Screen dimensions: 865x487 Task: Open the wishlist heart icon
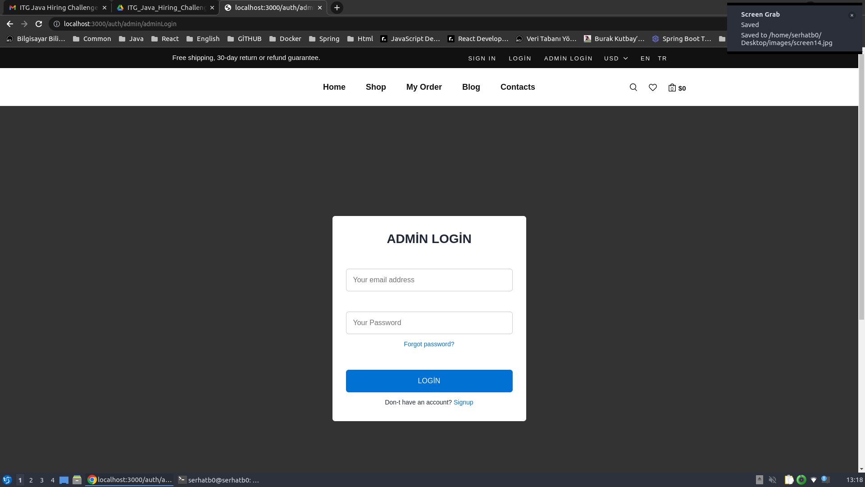652,87
